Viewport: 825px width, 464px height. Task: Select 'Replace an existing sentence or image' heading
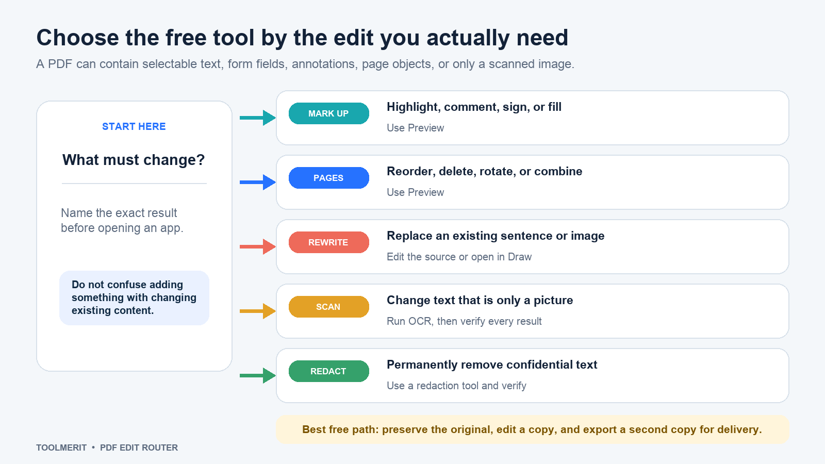pos(496,236)
